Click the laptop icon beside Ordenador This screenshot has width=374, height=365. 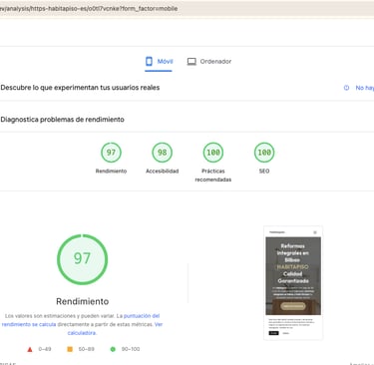click(191, 62)
